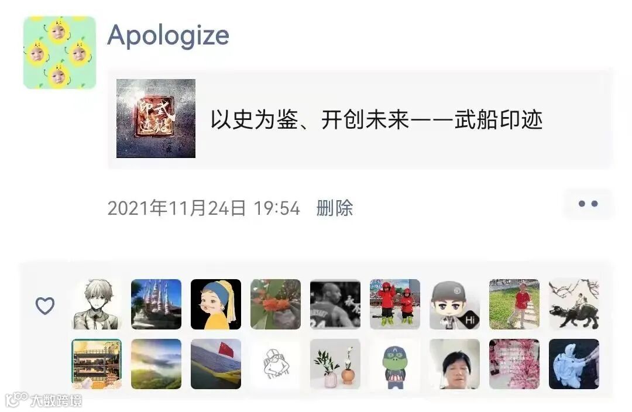Click the post timestamp 2021年11月24日 19:54
This screenshot has width=632, height=412.
pyautogui.click(x=204, y=208)
